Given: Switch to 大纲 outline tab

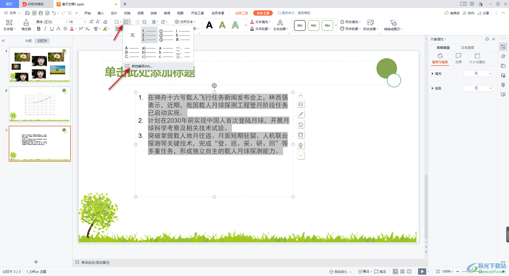Looking at the screenshot, I should tap(28, 41).
